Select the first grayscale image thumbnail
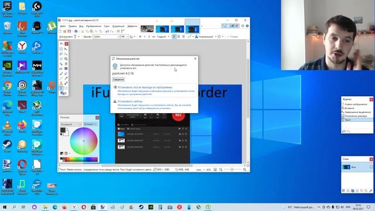The image size is (375, 211). pos(147,29)
